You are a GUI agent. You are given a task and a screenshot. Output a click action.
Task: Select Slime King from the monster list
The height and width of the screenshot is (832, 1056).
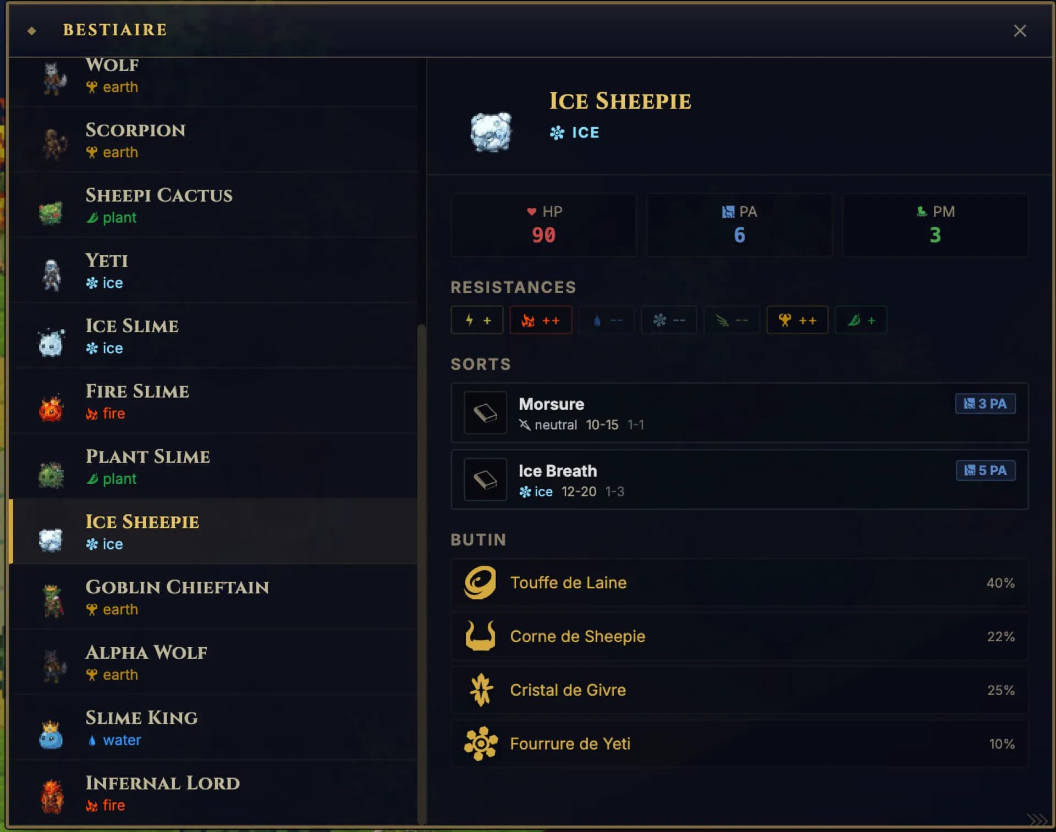213,728
